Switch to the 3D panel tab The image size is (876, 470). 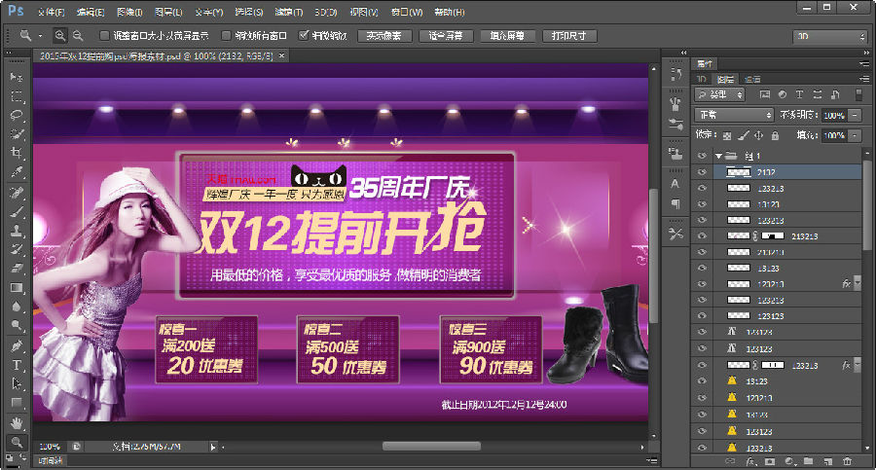click(701, 80)
